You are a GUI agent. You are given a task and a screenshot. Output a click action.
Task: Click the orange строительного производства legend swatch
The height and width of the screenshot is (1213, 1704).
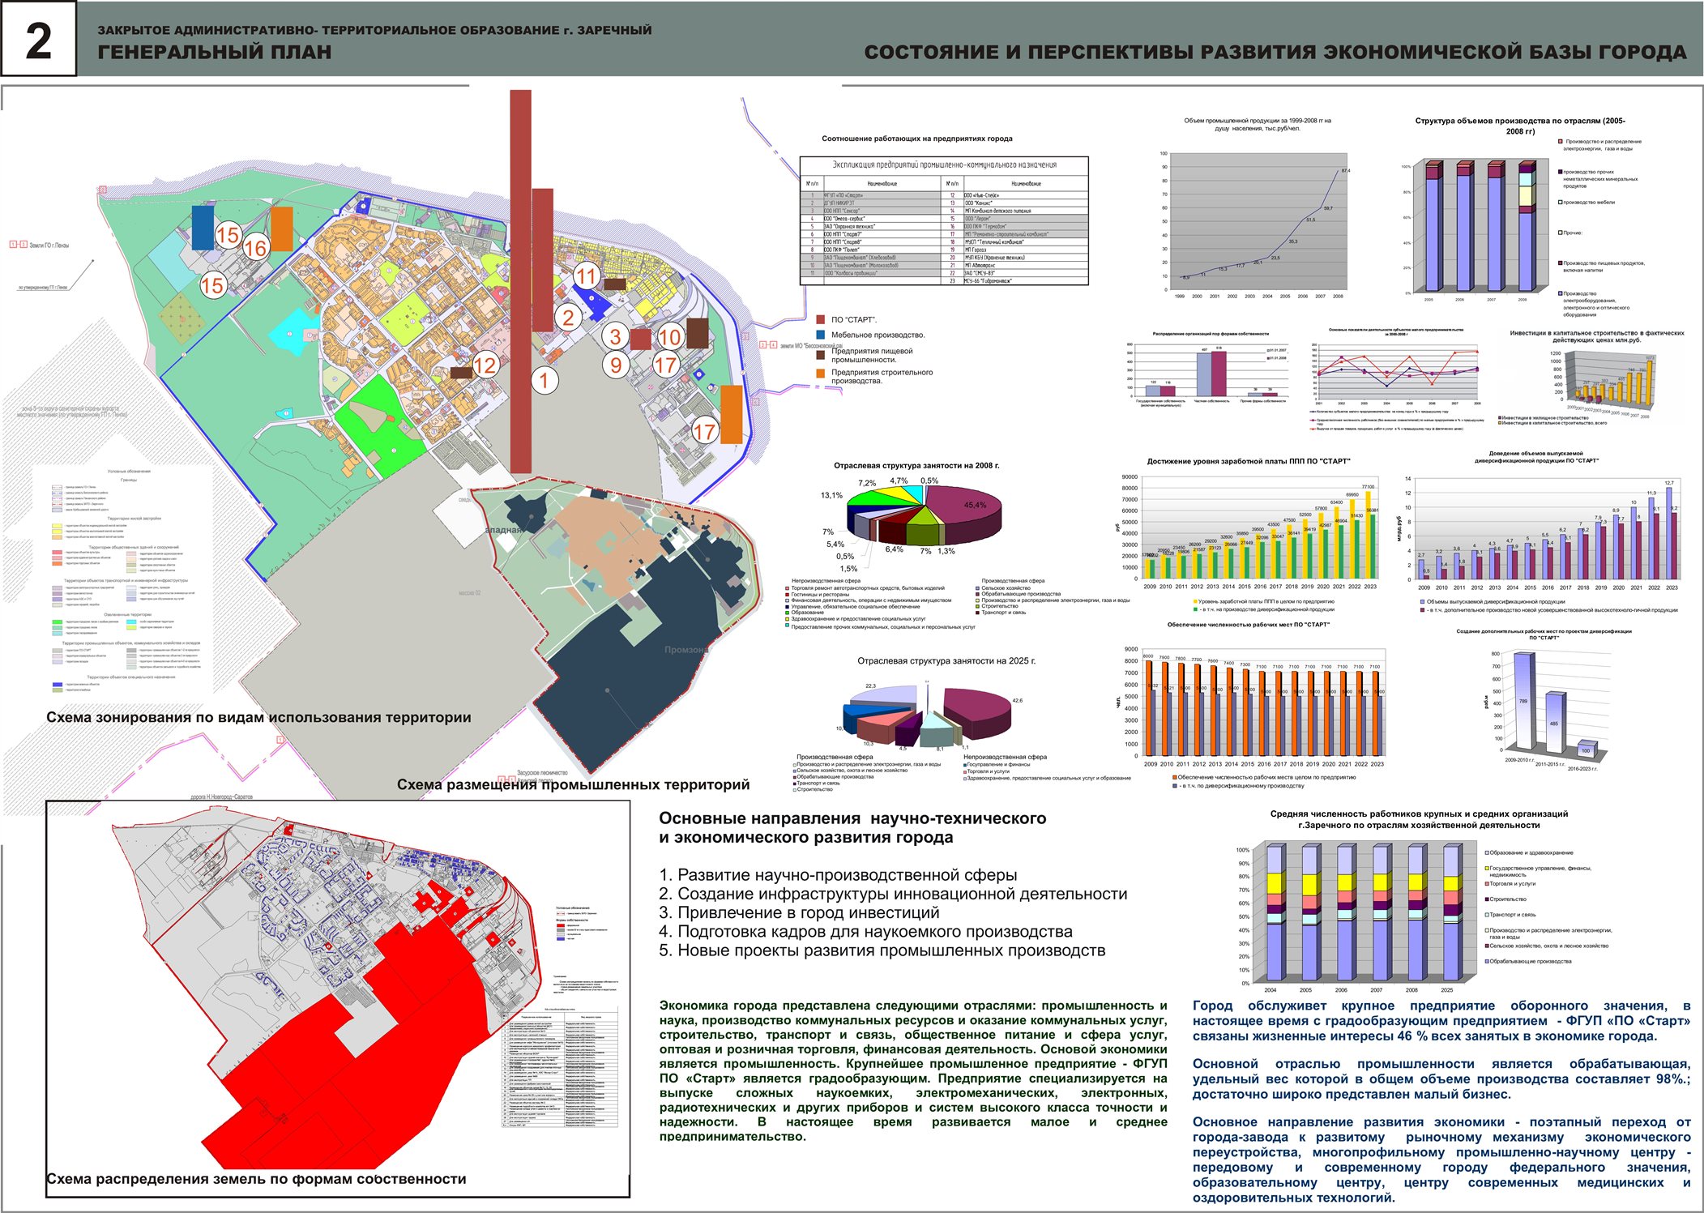coord(821,374)
